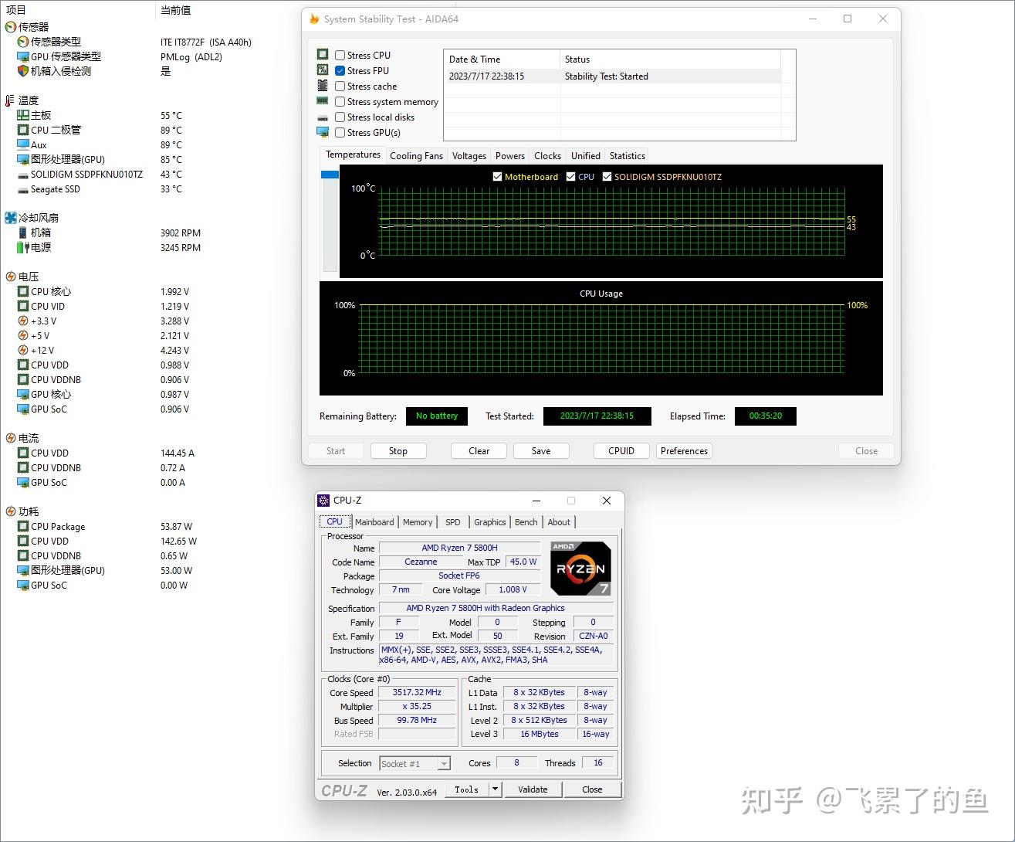Open the Bench tab in CPU-Z
Screen dimensions: 1015x842
[x=526, y=521]
